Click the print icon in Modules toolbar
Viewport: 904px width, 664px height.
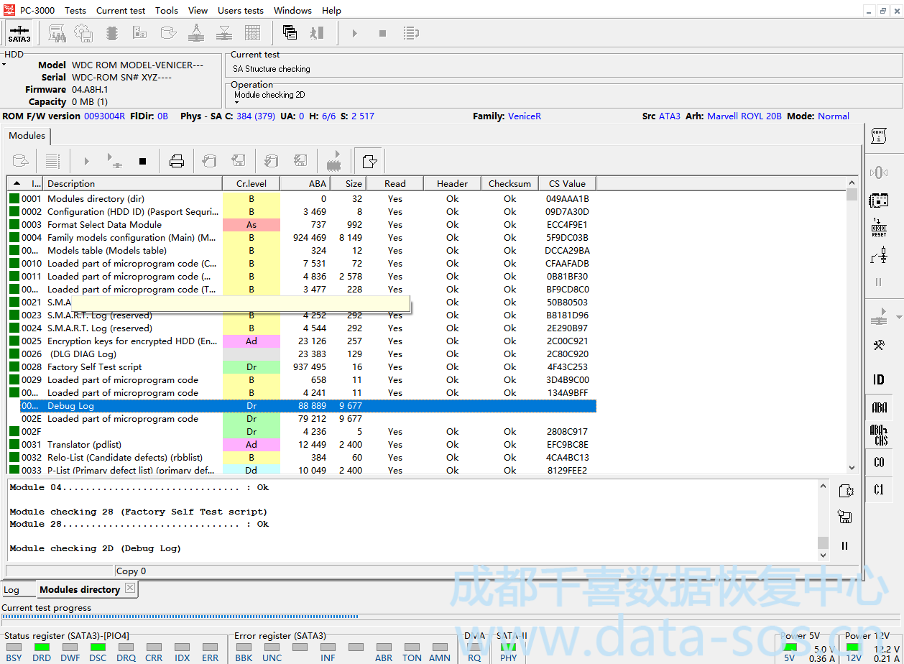pyautogui.click(x=177, y=161)
